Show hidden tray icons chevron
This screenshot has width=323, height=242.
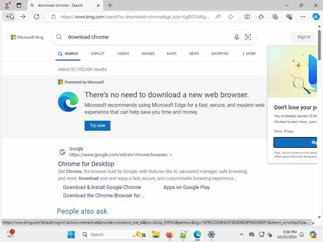[242, 234]
